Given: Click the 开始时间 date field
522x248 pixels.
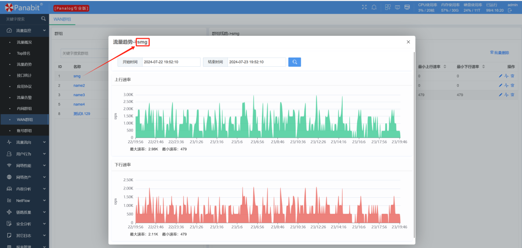Looking at the screenshot, I should point(171,62).
